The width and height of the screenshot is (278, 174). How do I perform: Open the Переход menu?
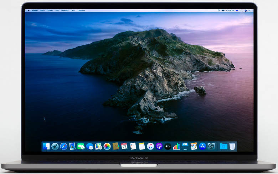tap(65, 11)
